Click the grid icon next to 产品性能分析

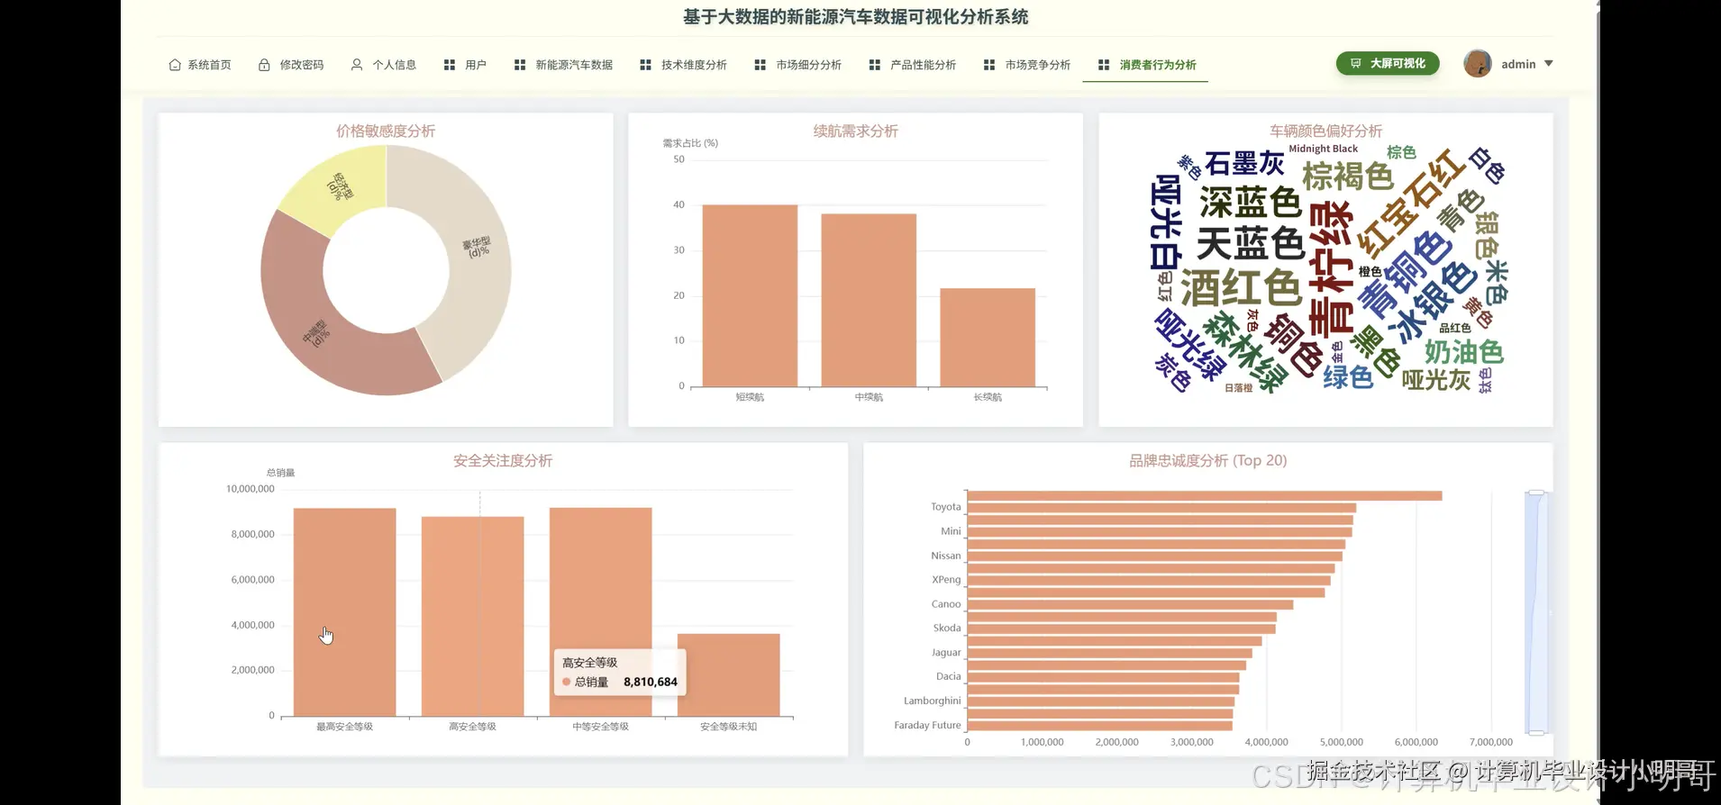pos(875,65)
